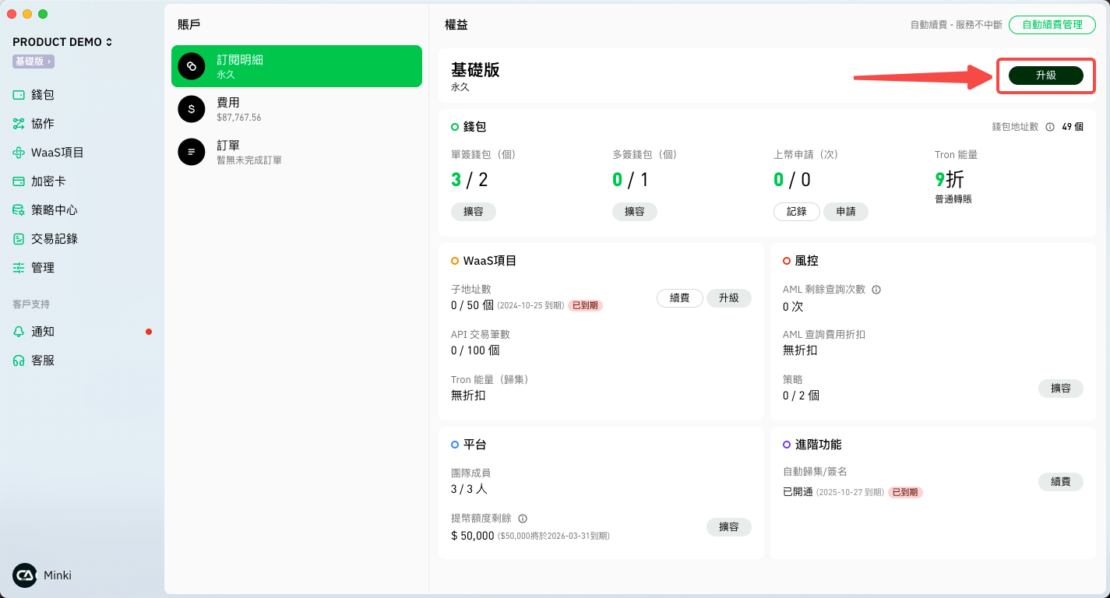Click the Minki user profile avatar
1110x598 pixels.
(25, 575)
